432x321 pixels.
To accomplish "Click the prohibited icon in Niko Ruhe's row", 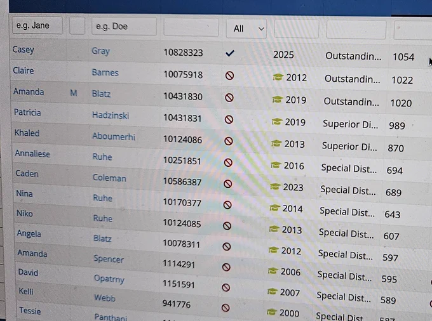I will 227,226.
